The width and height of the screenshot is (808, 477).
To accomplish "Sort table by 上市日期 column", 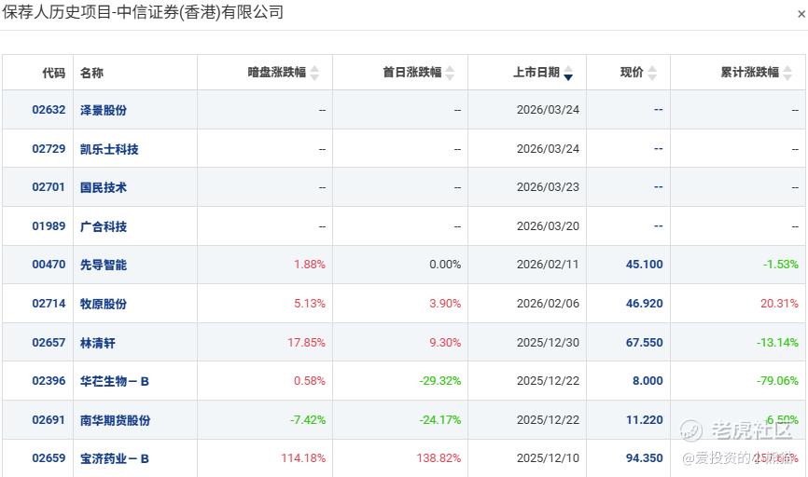I will (x=568, y=73).
